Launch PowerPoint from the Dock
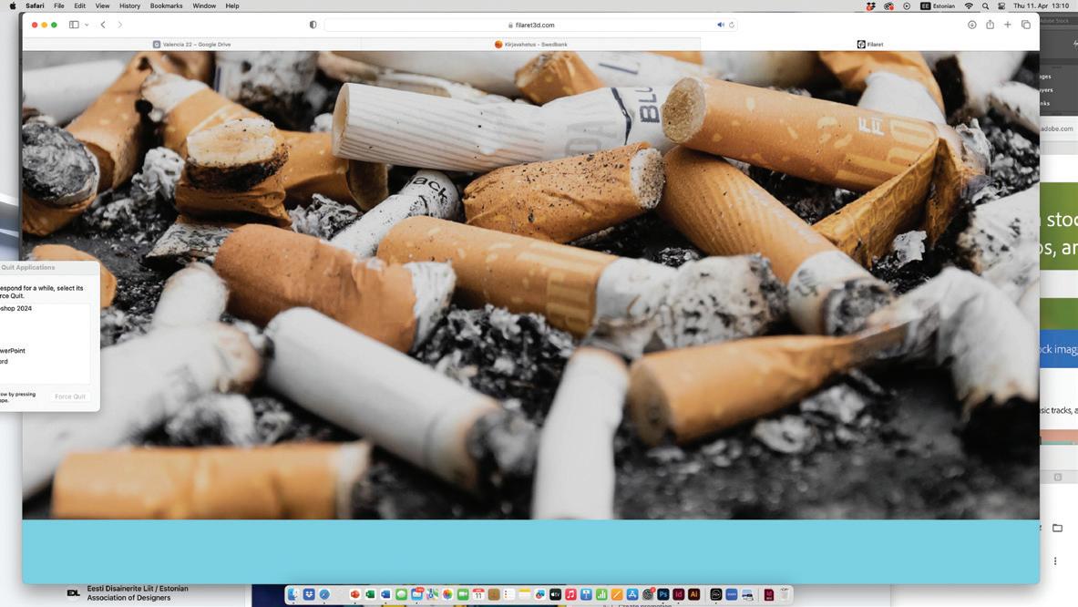1078x607 pixels. 354,594
